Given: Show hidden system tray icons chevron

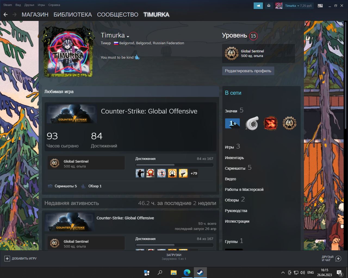Looking at the screenshot, I should coord(283,273).
